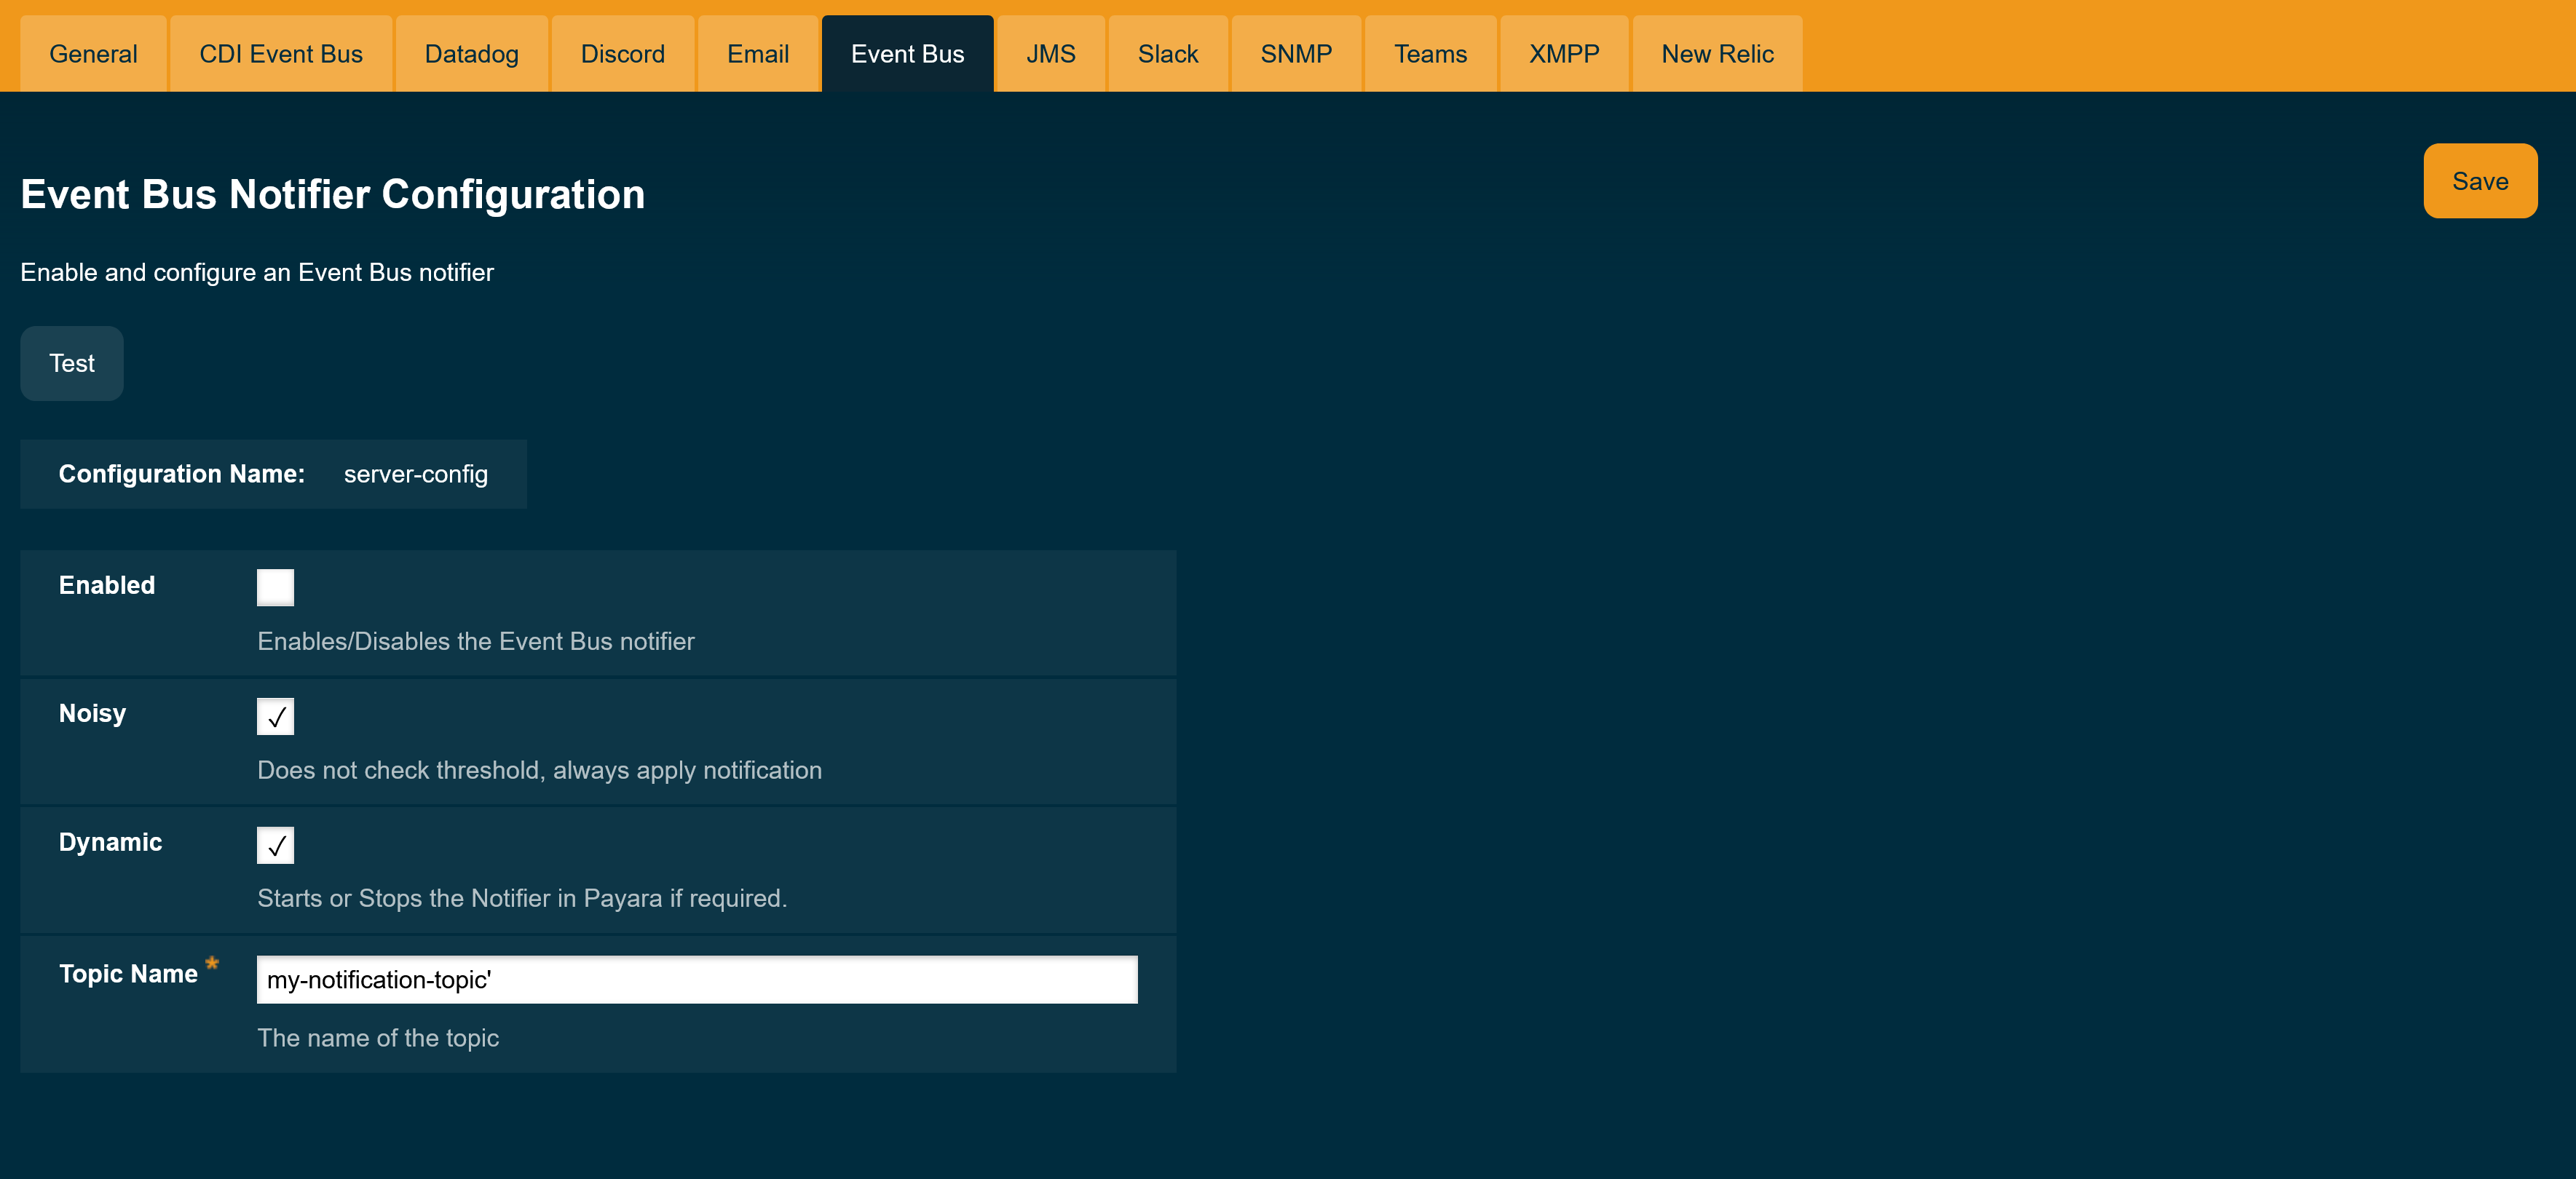Open the CDI Event Bus configuration tab
Image resolution: width=2576 pixels, height=1179 pixels.
(x=280, y=53)
